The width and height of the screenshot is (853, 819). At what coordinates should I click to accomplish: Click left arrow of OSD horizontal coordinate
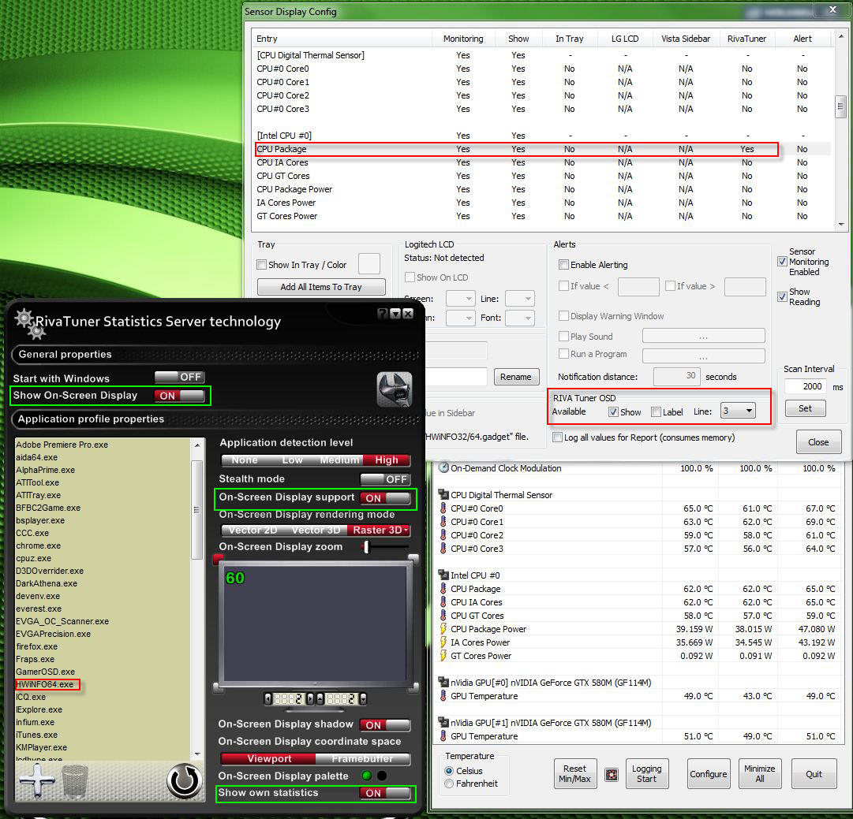(267, 698)
